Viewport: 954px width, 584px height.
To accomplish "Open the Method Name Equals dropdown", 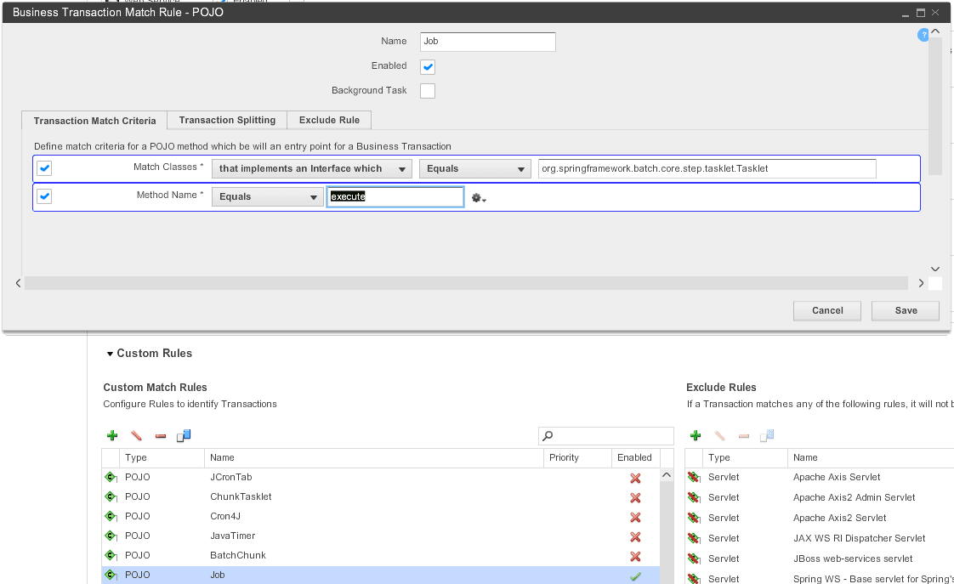I will click(x=267, y=197).
